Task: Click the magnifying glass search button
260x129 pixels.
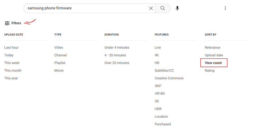Action: point(163,8)
